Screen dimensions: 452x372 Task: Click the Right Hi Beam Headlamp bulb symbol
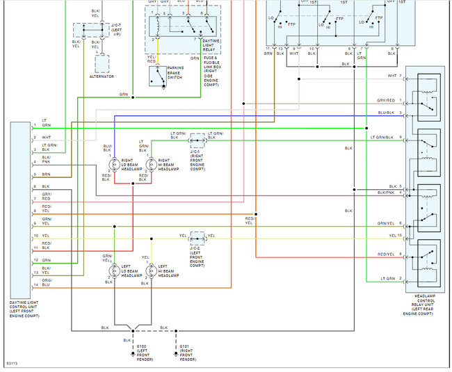point(152,165)
